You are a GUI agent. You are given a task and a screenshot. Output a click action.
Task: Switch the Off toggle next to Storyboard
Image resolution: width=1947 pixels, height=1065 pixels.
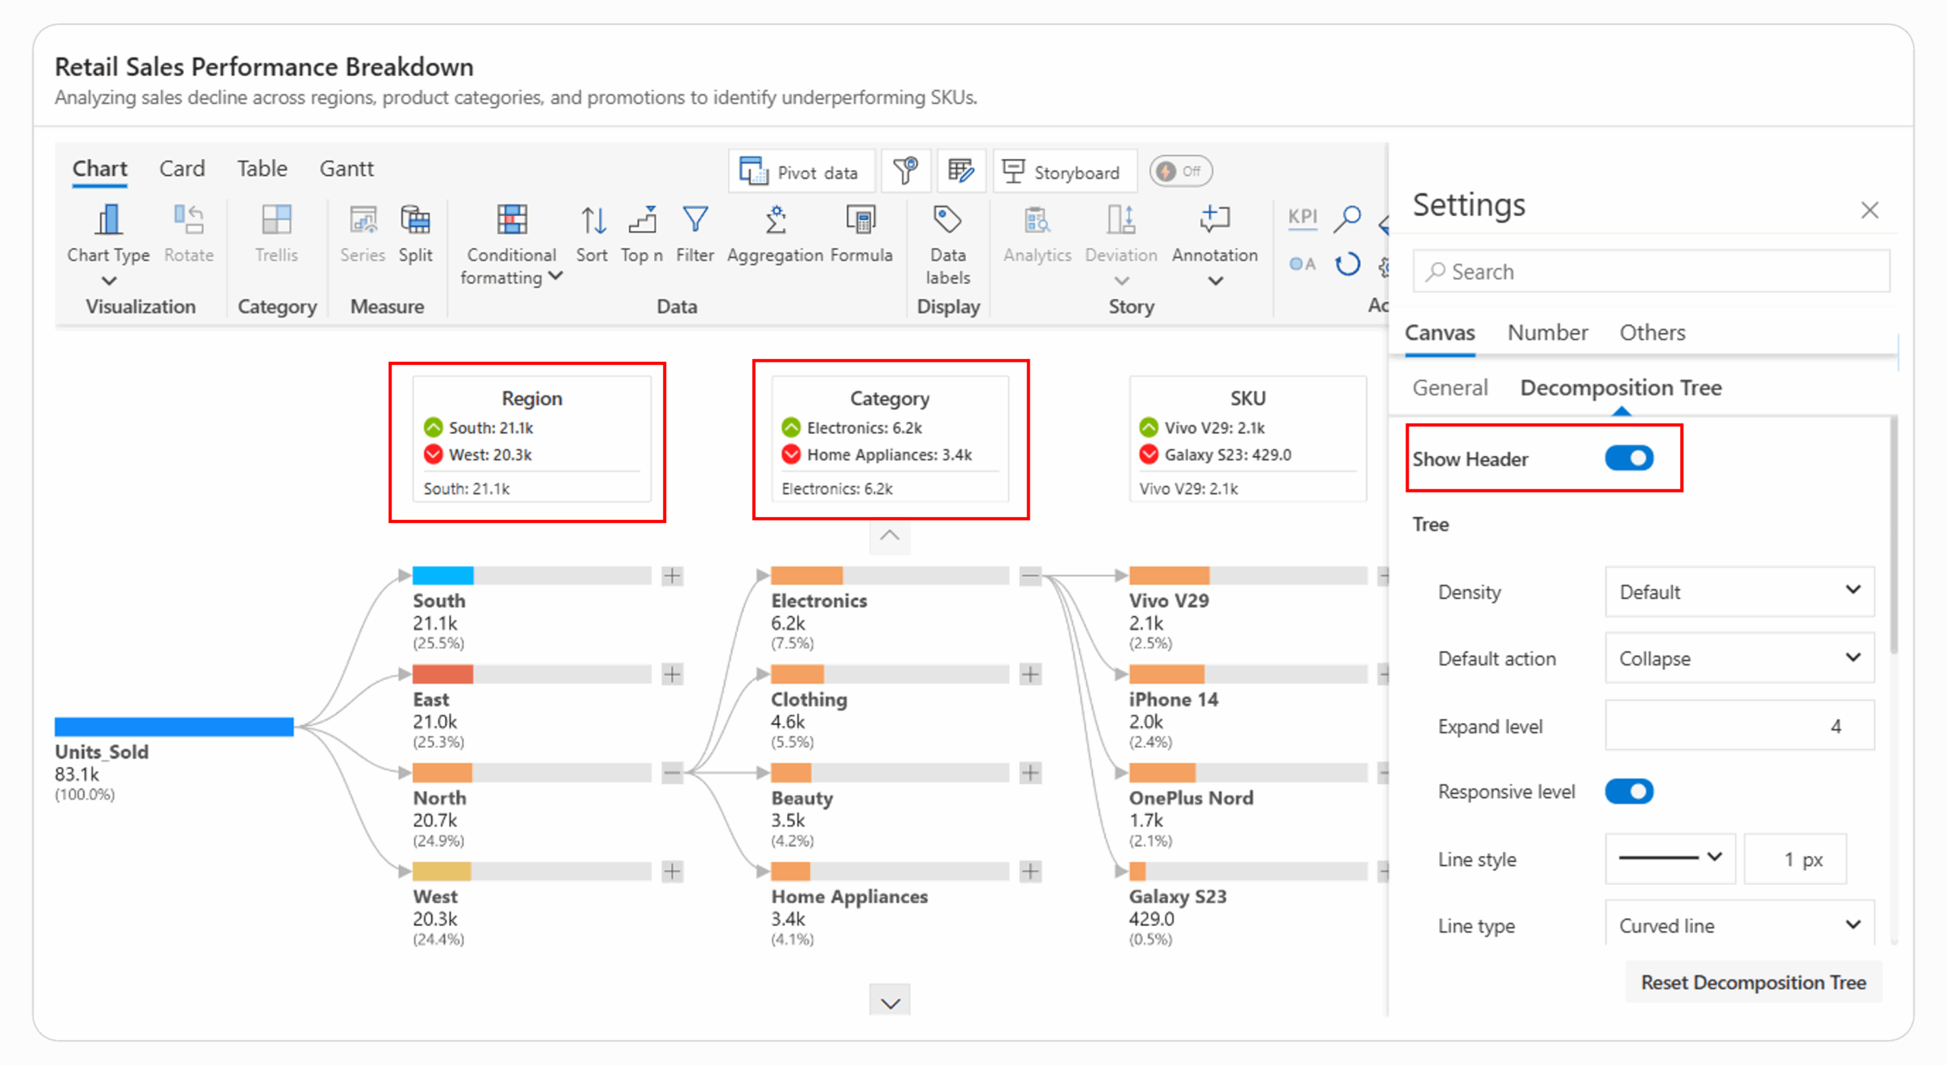coord(1180,171)
